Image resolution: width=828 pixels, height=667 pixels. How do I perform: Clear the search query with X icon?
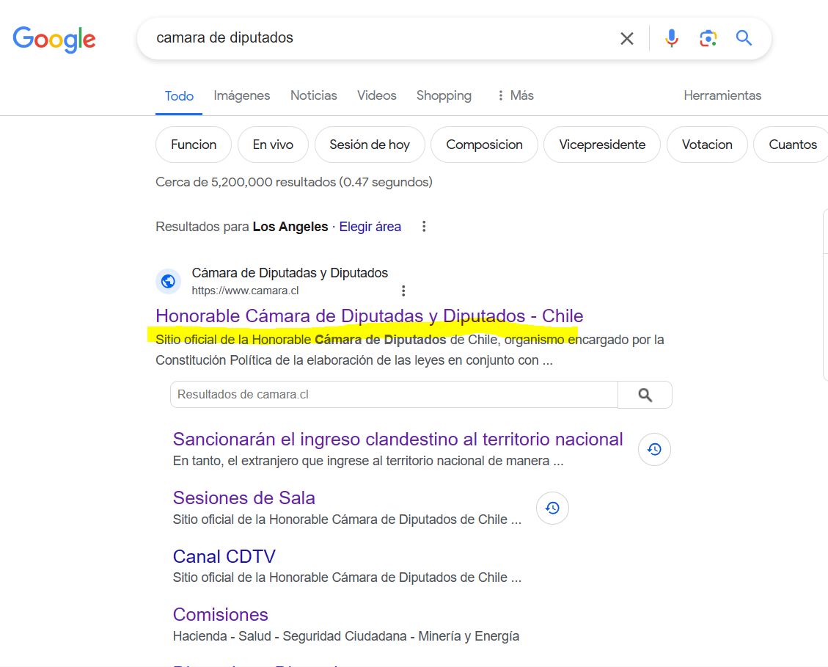(x=627, y=39)
